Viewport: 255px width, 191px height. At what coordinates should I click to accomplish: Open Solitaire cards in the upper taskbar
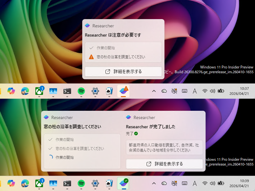(x=109, y=91)
